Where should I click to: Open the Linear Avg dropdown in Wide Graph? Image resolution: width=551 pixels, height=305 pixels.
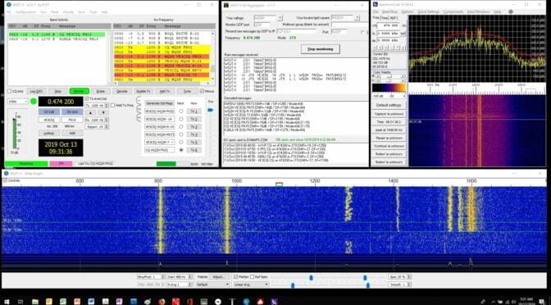[251, 285]
